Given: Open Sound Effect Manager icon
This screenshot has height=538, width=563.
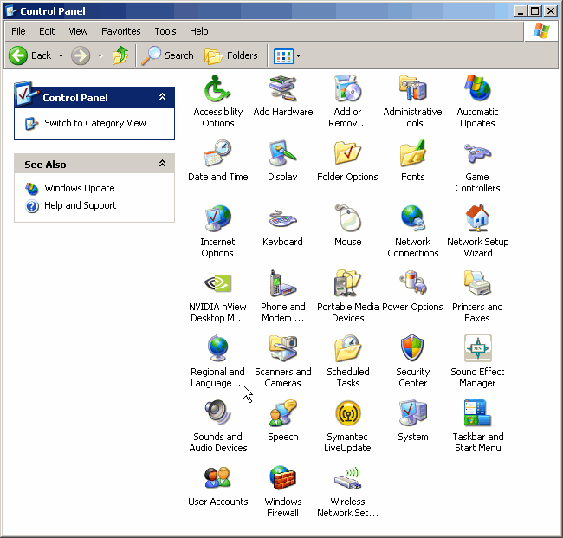Looking at the screenshot, I should coord(477,348).
